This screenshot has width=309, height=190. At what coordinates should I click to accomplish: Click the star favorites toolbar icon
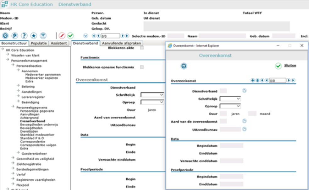point(34,36)
